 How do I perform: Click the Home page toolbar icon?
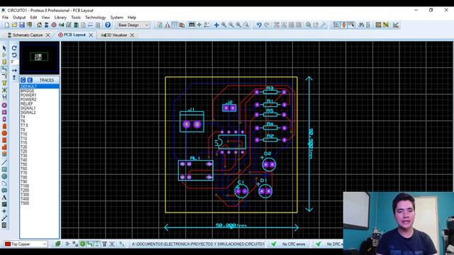click(39, 25)
